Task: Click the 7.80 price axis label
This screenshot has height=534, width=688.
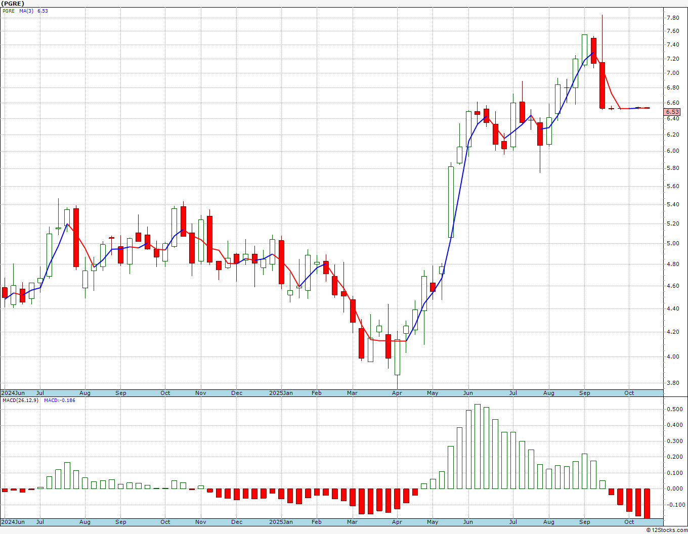Action: 673,18
